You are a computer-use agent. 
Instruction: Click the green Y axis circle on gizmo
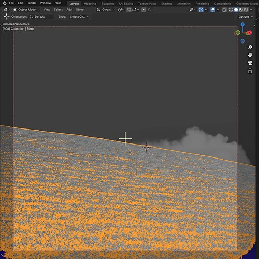[x=238, y=32]
